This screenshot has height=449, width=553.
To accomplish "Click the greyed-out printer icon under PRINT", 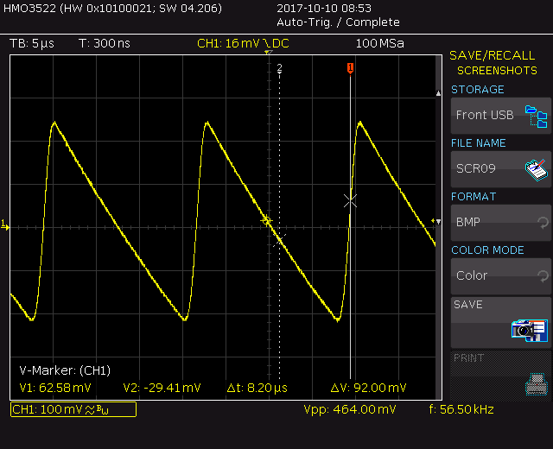I will (537, 383).
